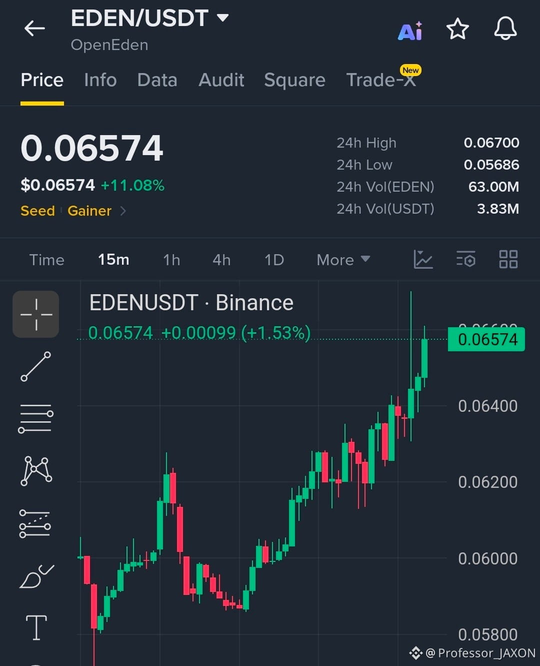Tap the current price label 0.06574 on axis

coord(486,339)
